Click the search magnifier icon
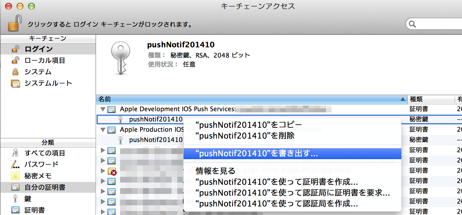Screen dimensions: 462x215 pos(412,24)
